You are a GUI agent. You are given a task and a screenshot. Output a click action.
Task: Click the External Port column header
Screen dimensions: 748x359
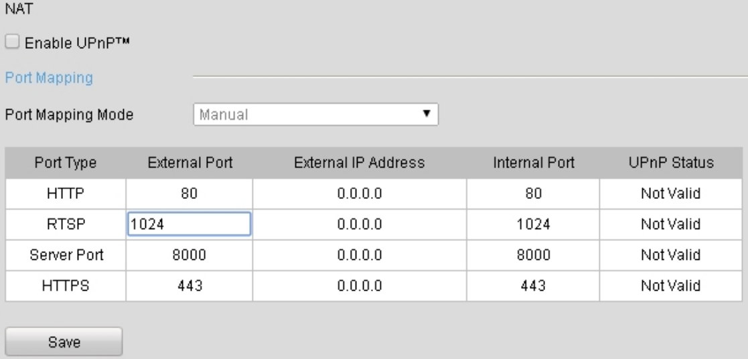point(189,163)
